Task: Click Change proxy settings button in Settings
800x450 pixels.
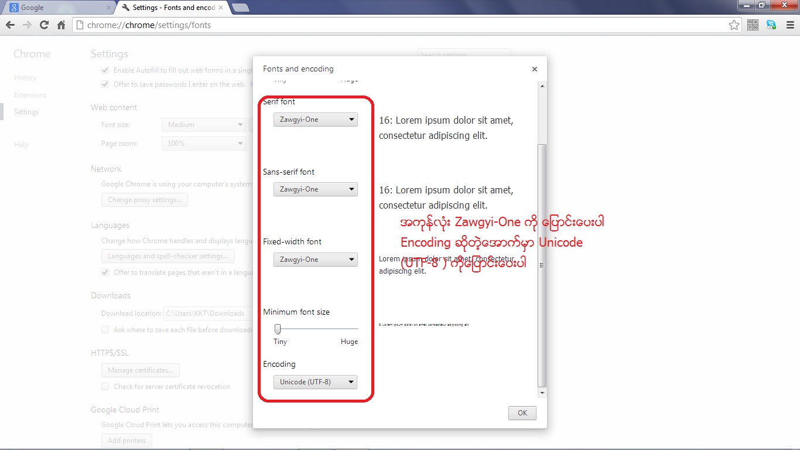Action: [144, 200]
